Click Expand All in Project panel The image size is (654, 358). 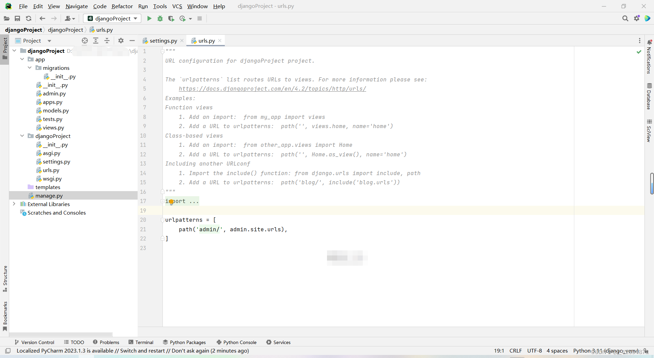pyautogui.click(x=96, y=41)
